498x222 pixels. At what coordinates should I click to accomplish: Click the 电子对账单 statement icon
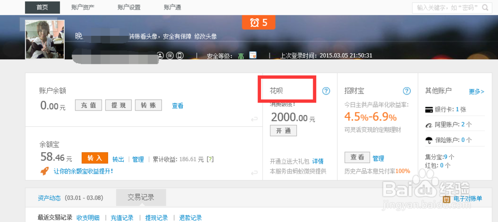(x=447, y=199)
